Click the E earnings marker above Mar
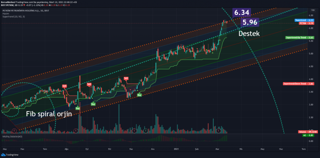 (219, 130)
